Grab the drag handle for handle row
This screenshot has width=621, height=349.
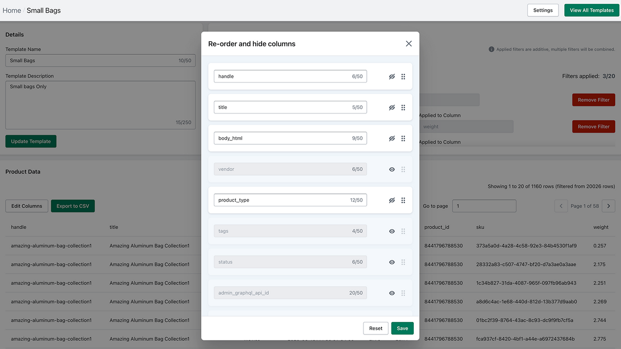403,77
